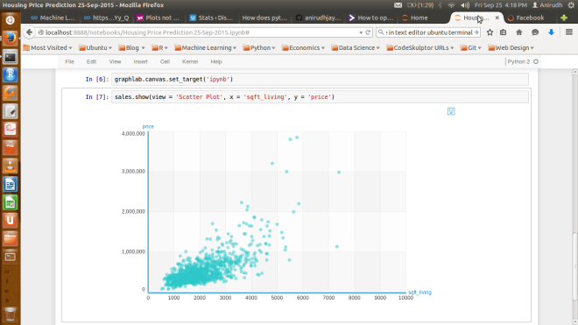This screenshot has height=325, width=578.
Task: Close the Housing notebook tab
Action: tap(497, 18)
